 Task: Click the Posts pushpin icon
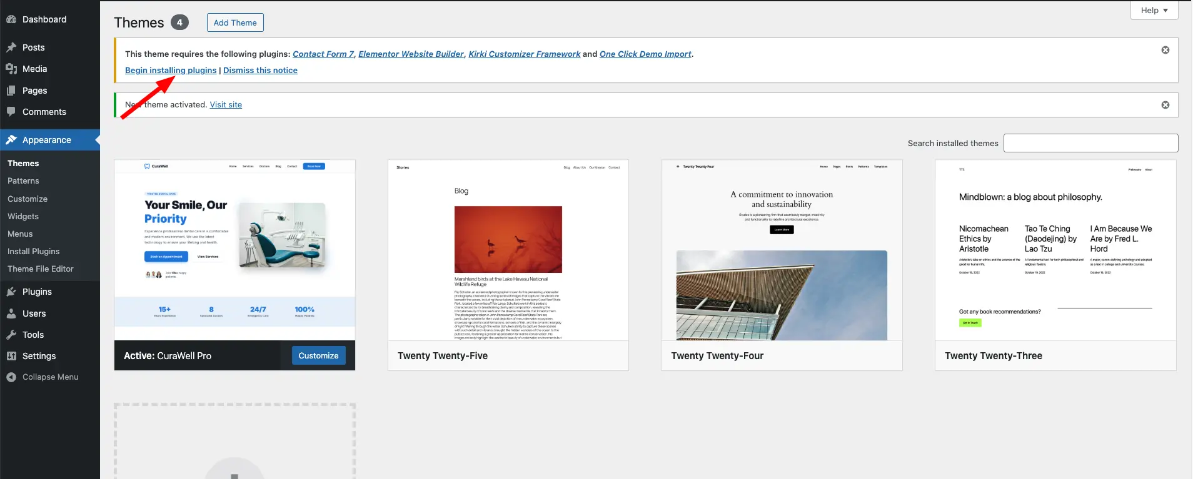click(11, 47)
